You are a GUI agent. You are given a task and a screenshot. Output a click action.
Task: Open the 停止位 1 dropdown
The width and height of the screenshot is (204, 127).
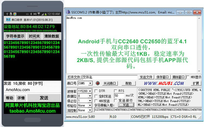click(90, 101)
